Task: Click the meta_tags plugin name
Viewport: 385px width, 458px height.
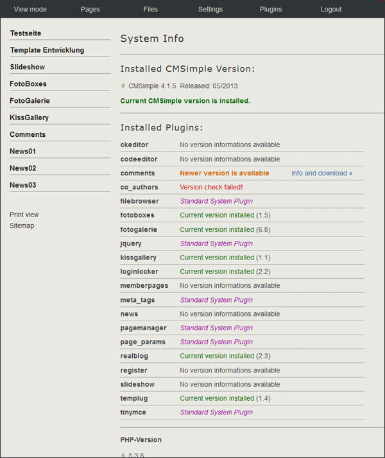Action: 137,300
